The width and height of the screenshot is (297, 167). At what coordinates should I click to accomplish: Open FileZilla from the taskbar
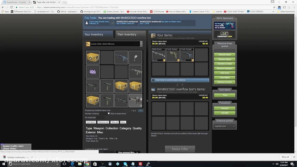pos(140,164)
